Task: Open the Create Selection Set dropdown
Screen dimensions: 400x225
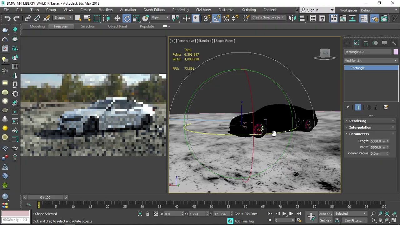Action: pos(268,17)
